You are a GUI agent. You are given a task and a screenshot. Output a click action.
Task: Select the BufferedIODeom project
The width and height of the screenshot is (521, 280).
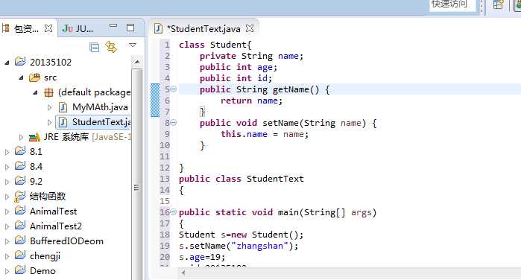66,241
